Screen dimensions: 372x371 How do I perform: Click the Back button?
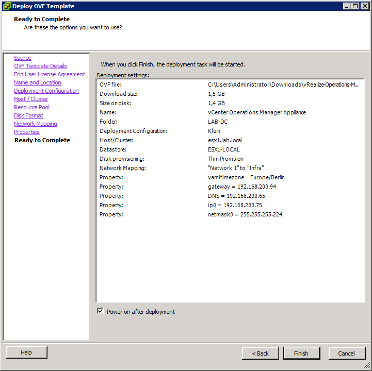[x=260, y=353]
